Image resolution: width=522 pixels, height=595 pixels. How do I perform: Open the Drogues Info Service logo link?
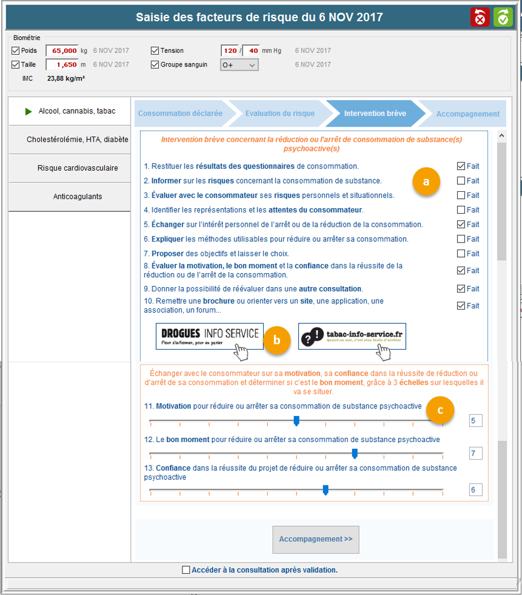(210, 336)
